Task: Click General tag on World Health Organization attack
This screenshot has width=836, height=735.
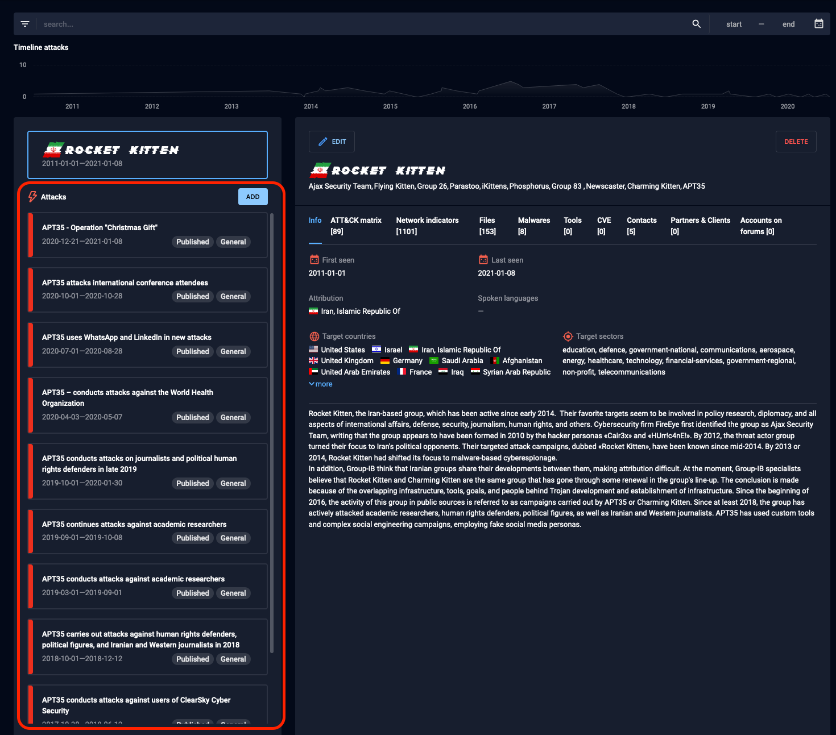Action: click(233, 417)
